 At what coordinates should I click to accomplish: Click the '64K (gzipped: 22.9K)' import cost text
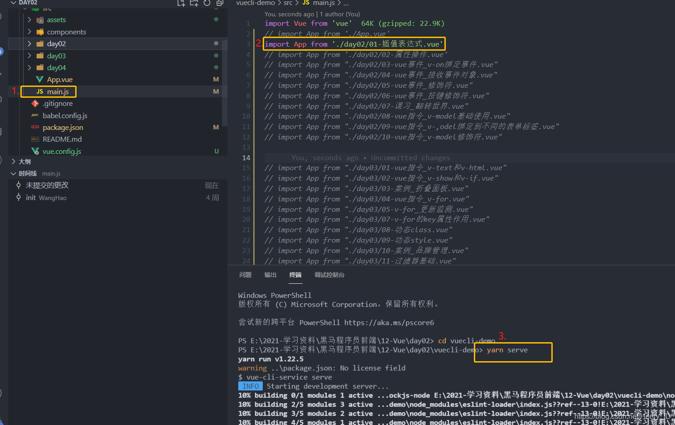(403, 24)
